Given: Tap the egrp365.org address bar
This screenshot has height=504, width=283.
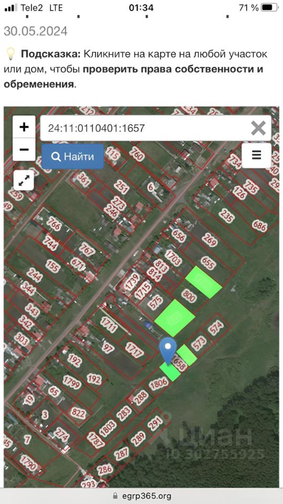Looking at the screenshot, I should click(x=142, y=496).
